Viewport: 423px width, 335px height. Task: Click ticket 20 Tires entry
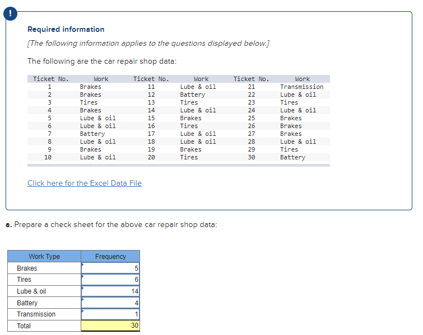point(189,157)
